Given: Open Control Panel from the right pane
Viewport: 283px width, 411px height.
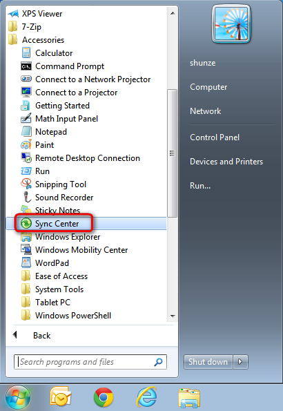Looking at the screenshot, I should 215,137.
